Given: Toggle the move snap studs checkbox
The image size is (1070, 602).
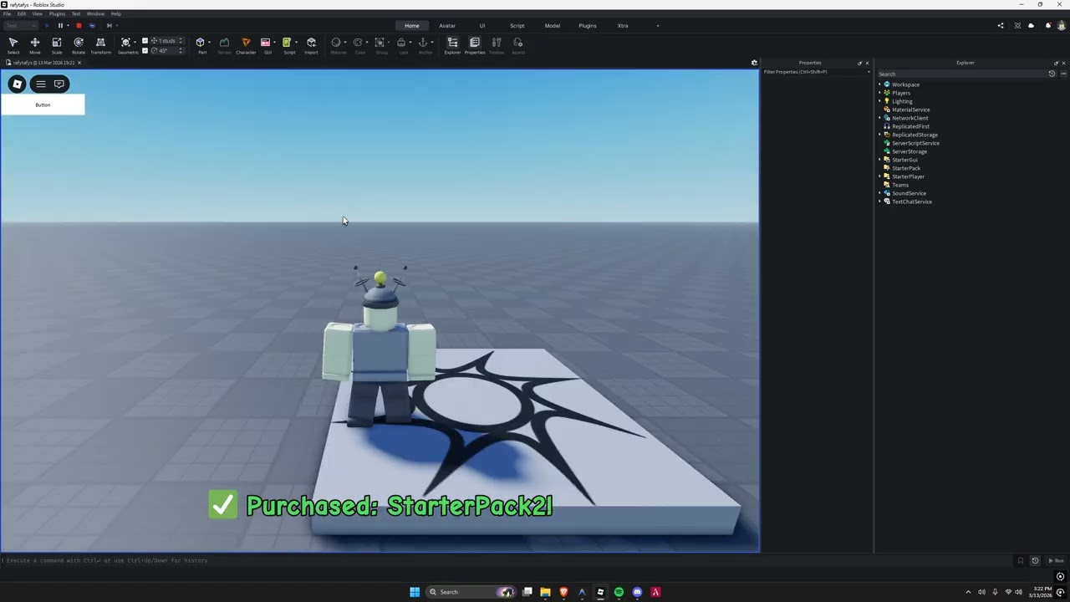Looking at the screenshot, I should [x=145, y=40].
